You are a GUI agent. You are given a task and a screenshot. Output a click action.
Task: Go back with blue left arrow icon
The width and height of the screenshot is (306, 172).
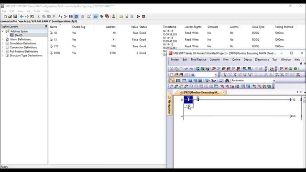pyautogui.click(x=22, y=17)
